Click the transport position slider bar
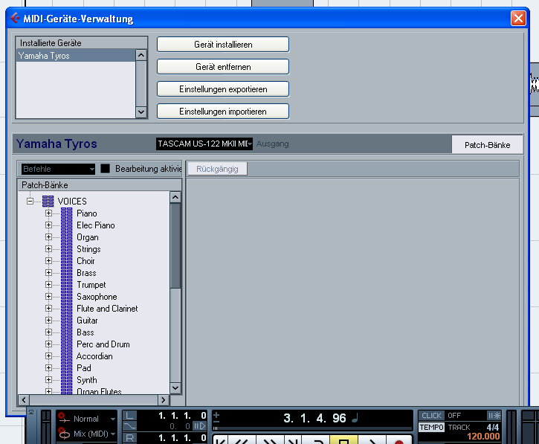The image size is (539, 444). [312, 428]
